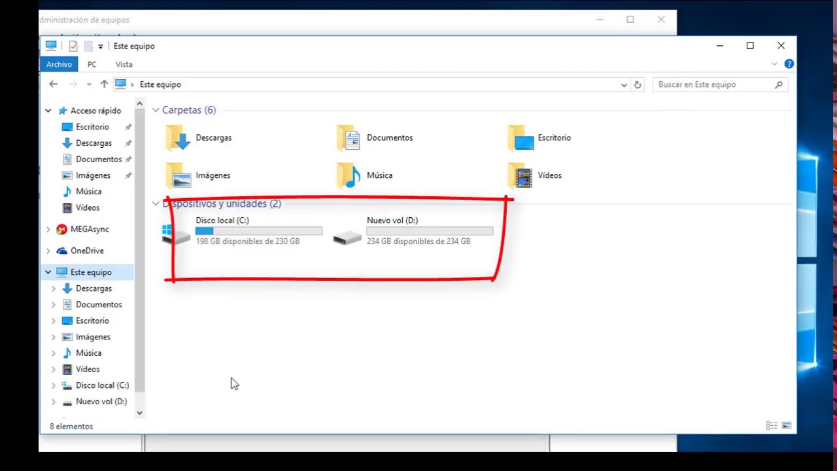Select Nuevo vol (D:) in tree
Image resolution: width=837 pixels, height=471 pixels.
coord(101,402)
